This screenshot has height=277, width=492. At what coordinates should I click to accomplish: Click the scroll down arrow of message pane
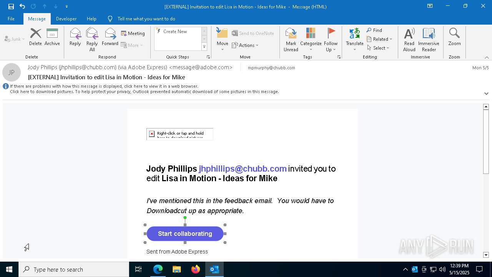pyautogui.click(x=486, y=255)
